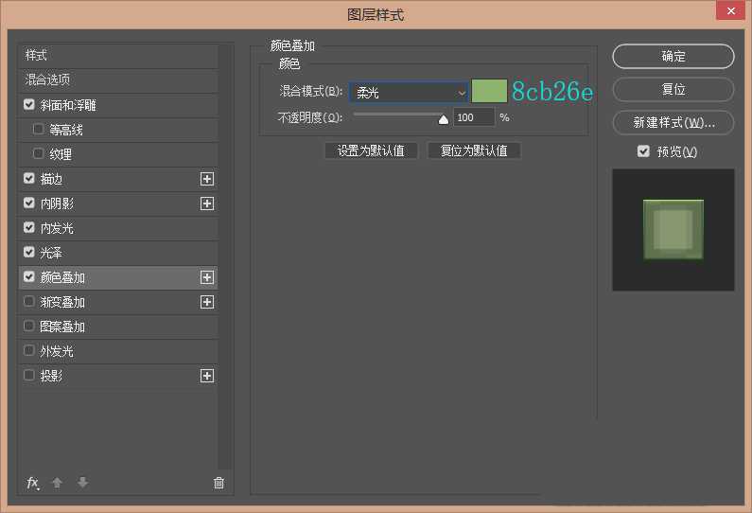Open the fx effects menu icon
Viewport: 752px width, 513px height.
coord(33,483)
